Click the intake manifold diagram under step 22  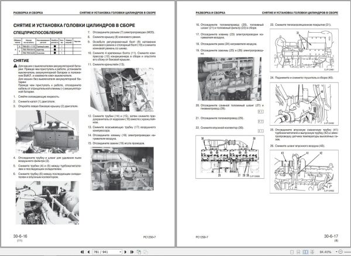230,157
